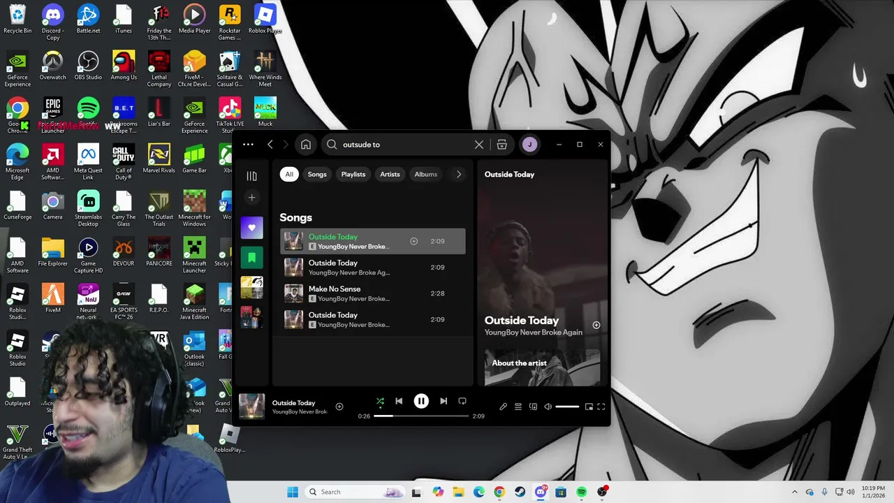This screenshot has height=503, width=894.
Task: Select the Artists filter chip
Action: pyautogui.click(x=390, y=175)
